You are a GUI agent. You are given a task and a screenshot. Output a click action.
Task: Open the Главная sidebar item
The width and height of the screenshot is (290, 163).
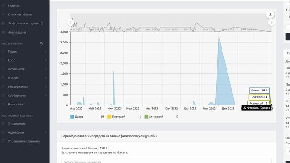point(14,6)
